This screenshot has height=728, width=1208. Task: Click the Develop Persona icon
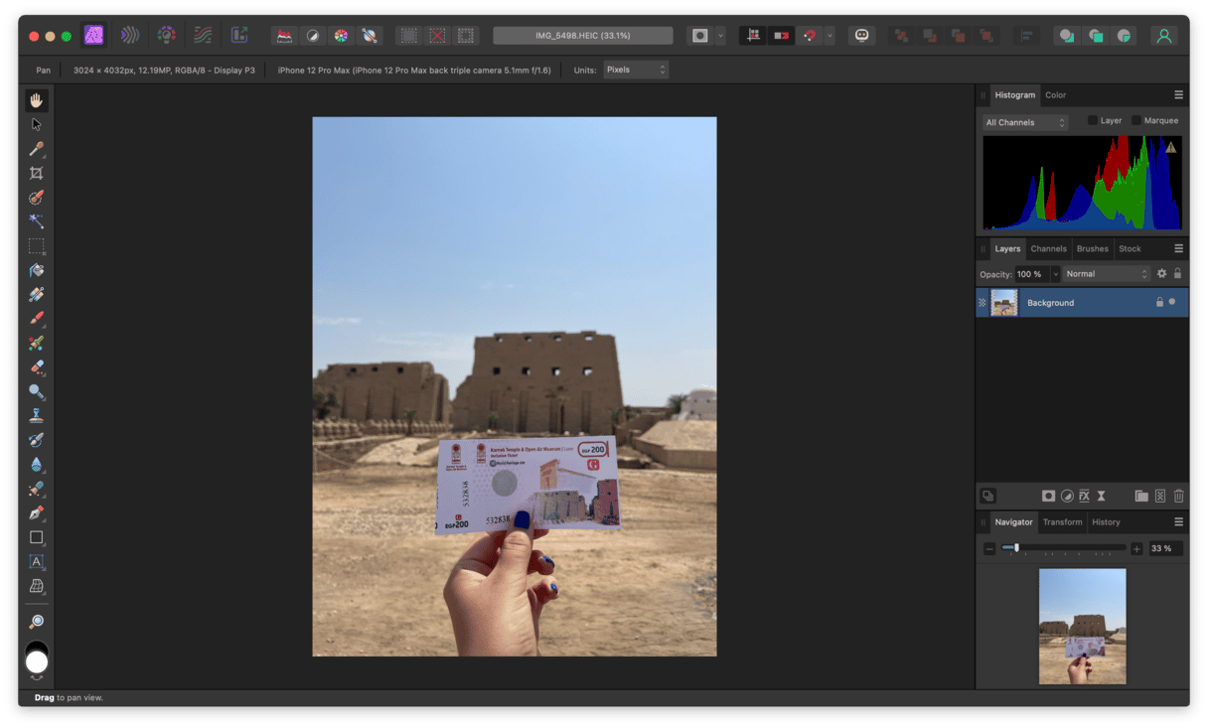tap(167, 35)
